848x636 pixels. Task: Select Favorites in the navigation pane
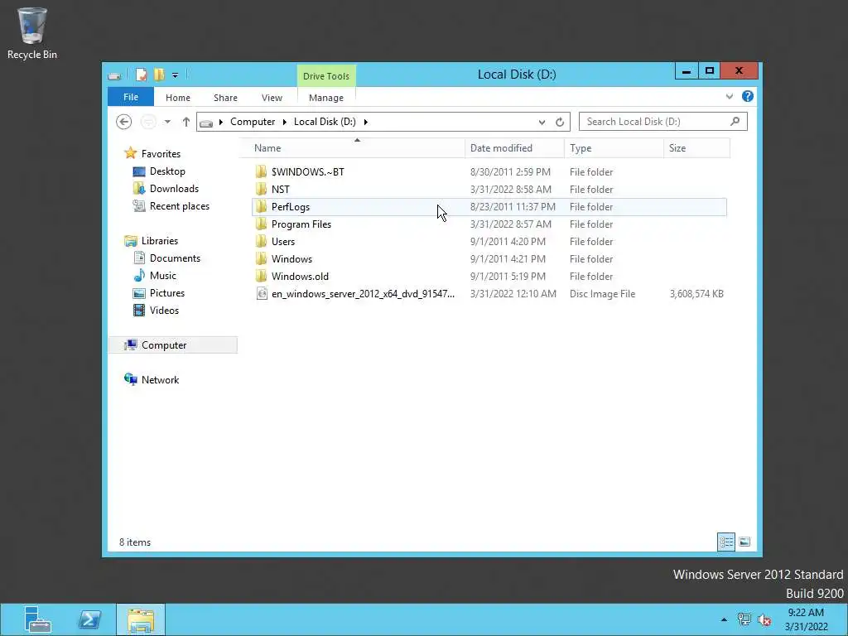click(x=161, y=154)
